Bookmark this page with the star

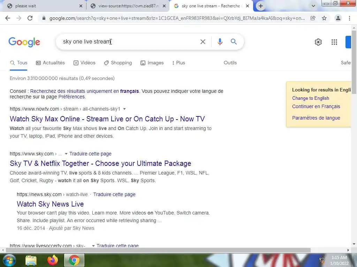(324, 18)
